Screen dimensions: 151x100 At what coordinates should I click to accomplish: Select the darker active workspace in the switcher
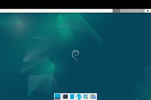[x=116, y=11]
